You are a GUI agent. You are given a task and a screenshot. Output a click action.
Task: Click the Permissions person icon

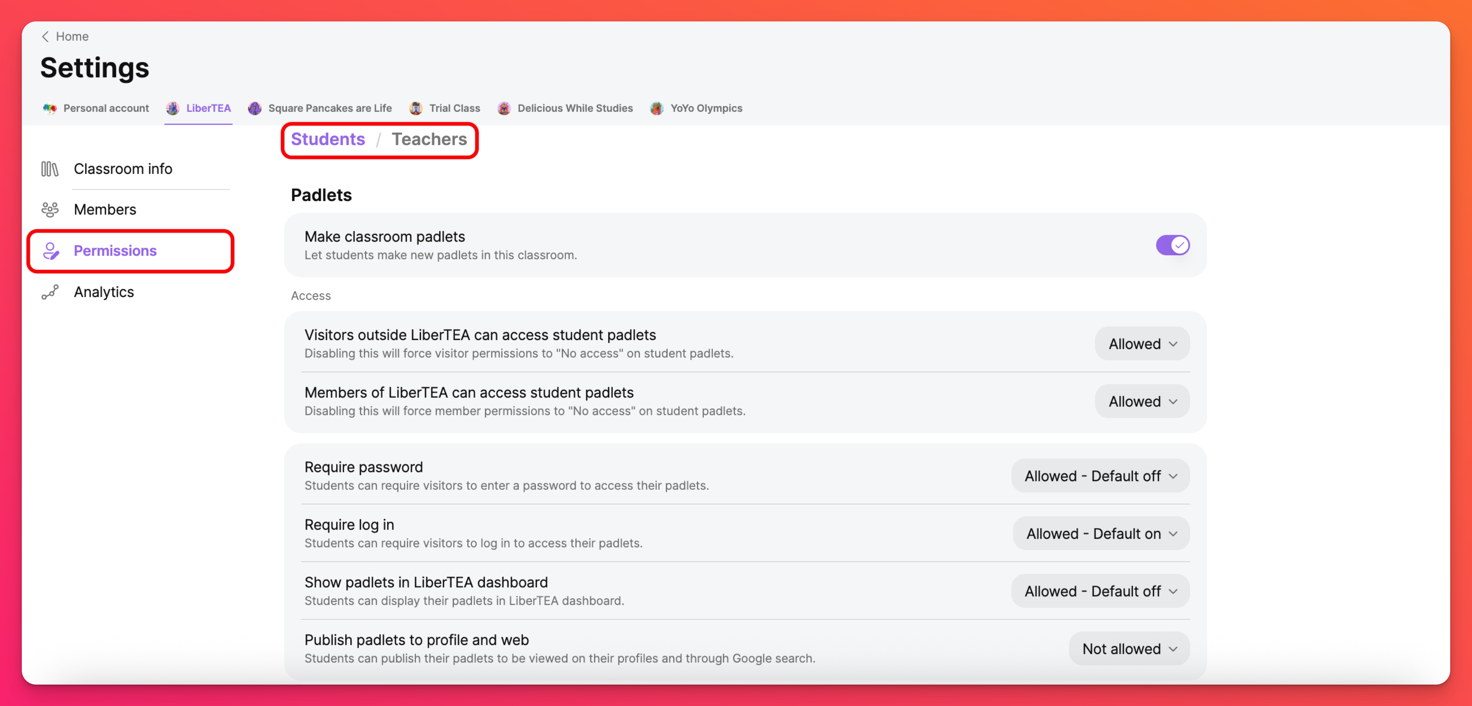point(51,251)
